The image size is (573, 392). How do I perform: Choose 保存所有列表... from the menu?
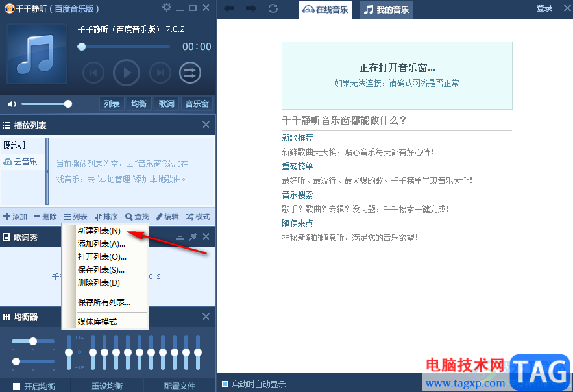pos(105,302)
